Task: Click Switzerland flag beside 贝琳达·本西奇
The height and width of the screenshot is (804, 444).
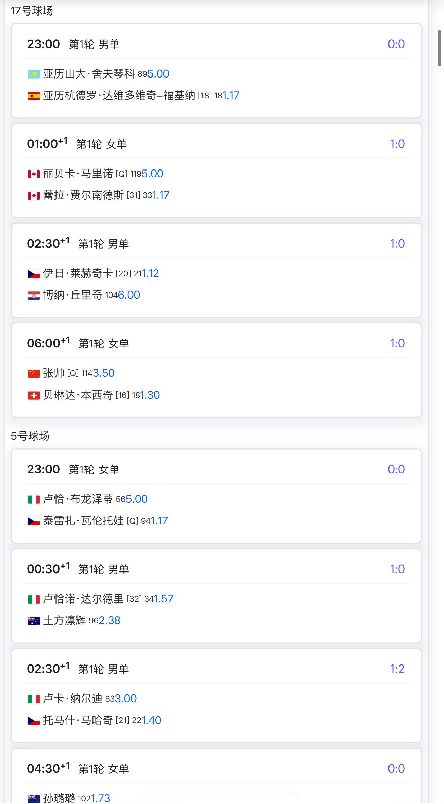Action: (x=34, y=395)
